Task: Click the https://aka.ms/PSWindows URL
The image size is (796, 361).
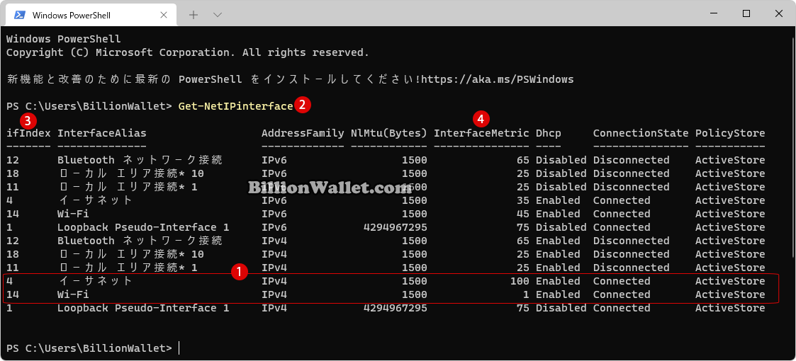Action: 498,79
